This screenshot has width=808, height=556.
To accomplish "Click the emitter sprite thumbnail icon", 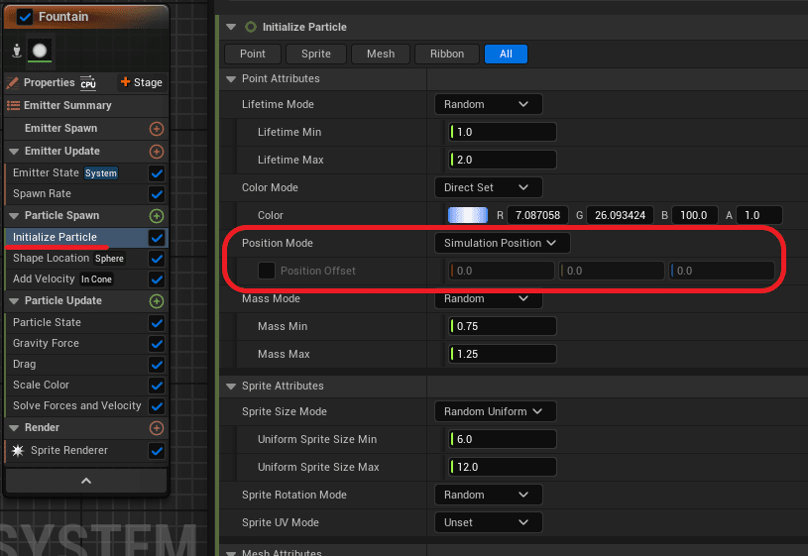I will tap(40, 51).
